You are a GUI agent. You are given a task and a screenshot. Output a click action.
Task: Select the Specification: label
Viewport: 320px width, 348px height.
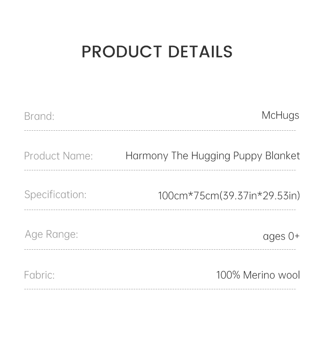(55, 195)
